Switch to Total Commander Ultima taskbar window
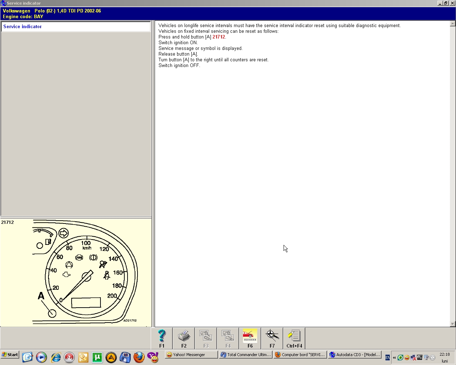The image size is (456, 365). (x=245, y=355)
